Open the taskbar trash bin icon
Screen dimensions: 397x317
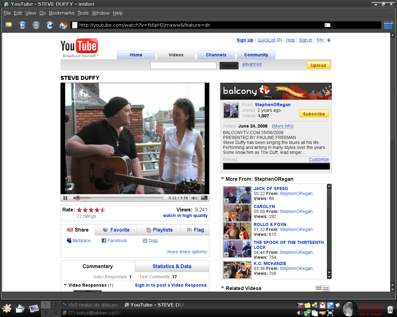point(390,309)
